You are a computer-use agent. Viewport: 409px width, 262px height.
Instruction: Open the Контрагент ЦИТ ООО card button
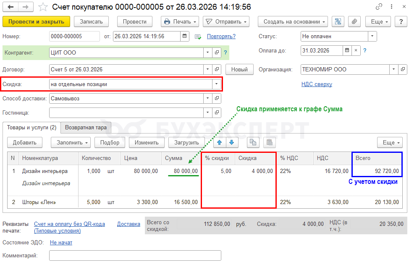[217, 53]
